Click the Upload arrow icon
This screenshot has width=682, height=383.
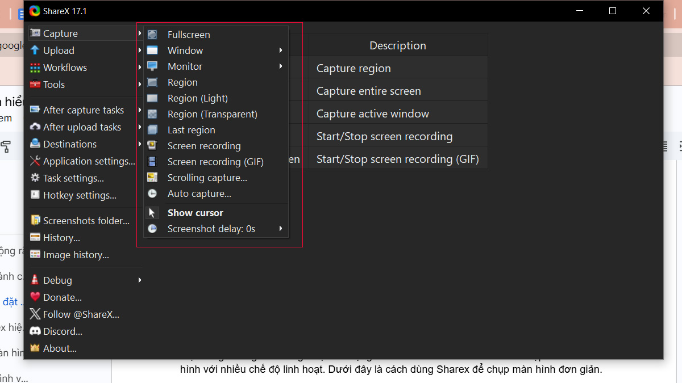pos(35,50)
